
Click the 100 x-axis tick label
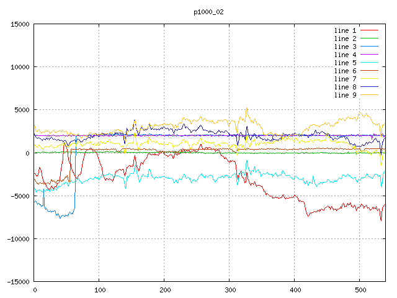point(99,290)
